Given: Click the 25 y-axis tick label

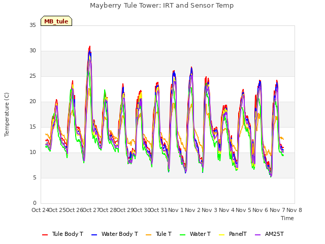Looking at the screenshot, I should (32, 76).
